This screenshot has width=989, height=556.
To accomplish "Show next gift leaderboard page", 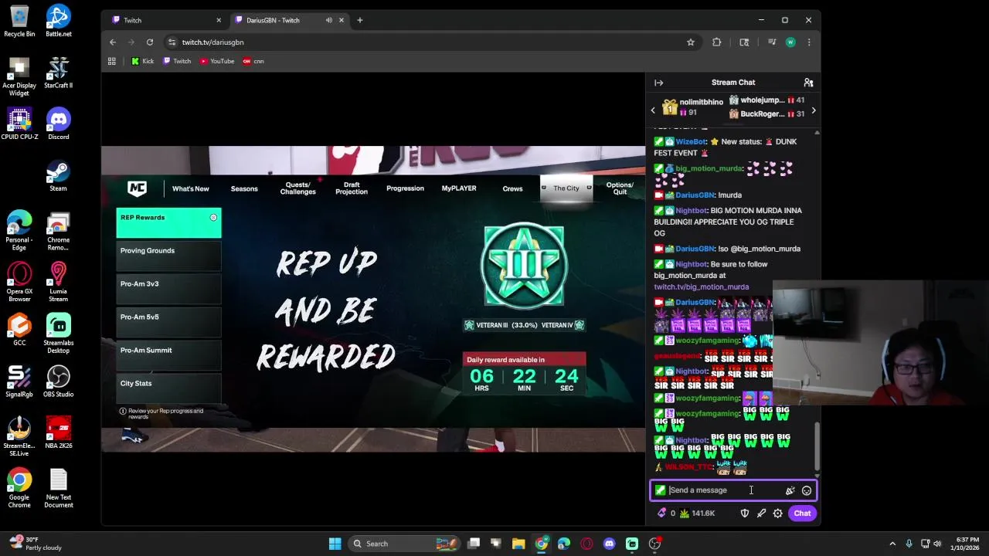I will (x=813, y=110).
